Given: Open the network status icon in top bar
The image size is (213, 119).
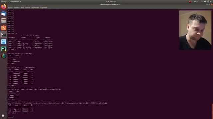Looking at the screenshot, I should 202,1.
